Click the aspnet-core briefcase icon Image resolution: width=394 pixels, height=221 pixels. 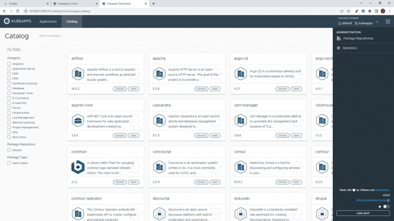pyautogui.click(x=78, y=120)
